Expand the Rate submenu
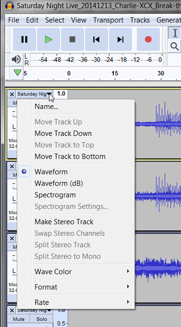Viewport: 181px width, 327px height. (76, 302)
